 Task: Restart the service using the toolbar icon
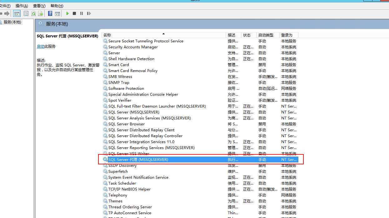[89, 13]
